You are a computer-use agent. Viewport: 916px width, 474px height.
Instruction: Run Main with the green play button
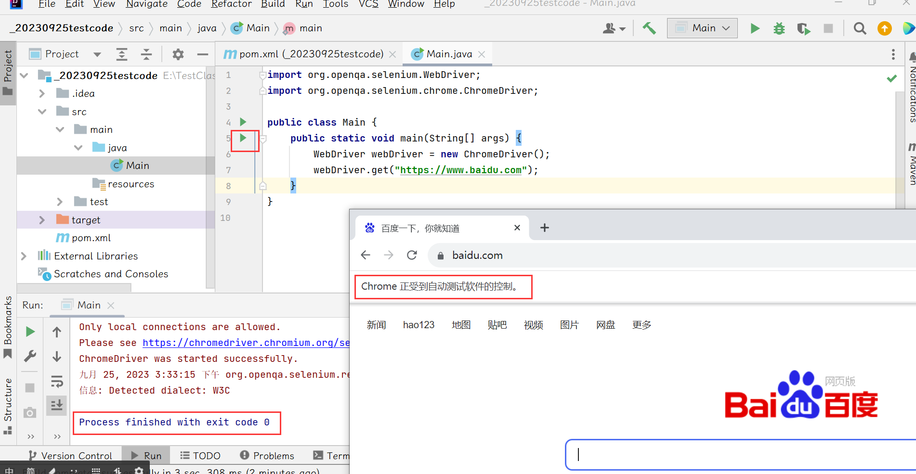[755, 28]
